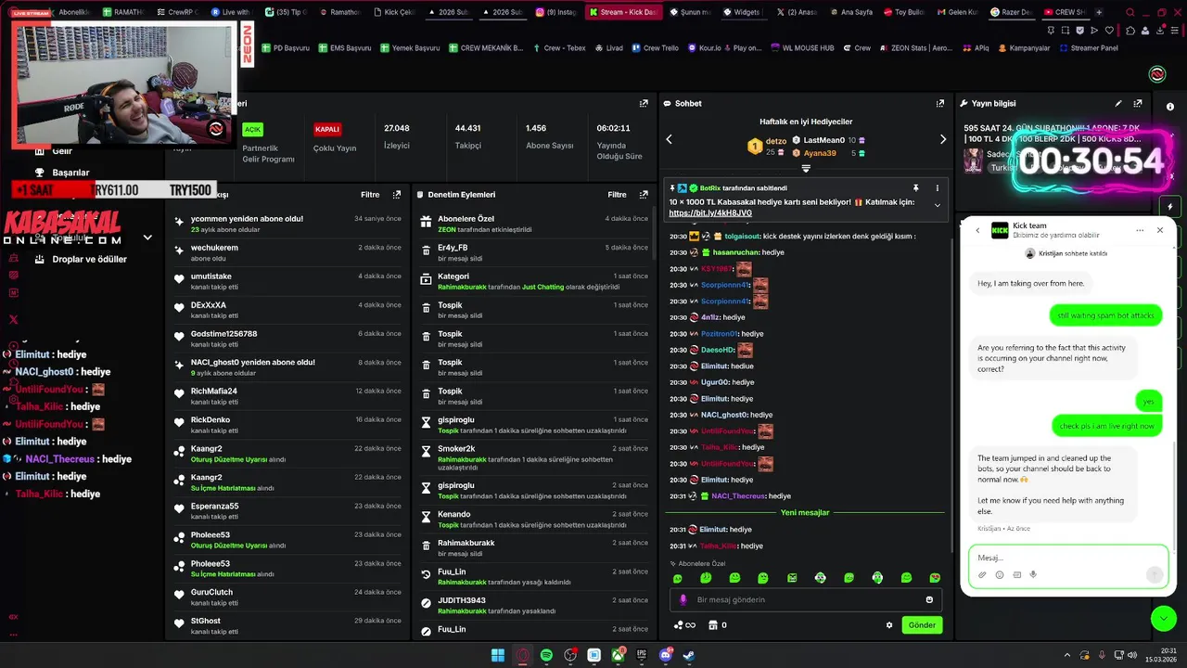Open the chat shop icon showing 0
The height and width of the screenshot is (668, 1187).
(718, 625)
